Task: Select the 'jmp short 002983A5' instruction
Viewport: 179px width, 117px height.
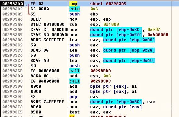Action: (x=98, y=4)
